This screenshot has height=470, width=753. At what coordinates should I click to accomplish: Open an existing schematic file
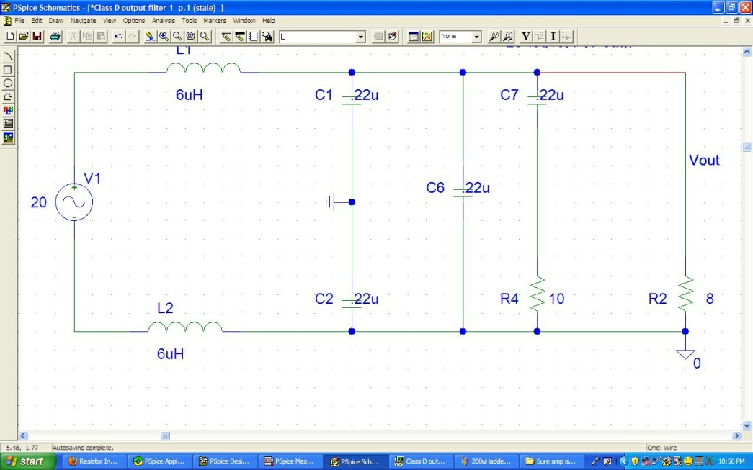click(x=24, y=37)
